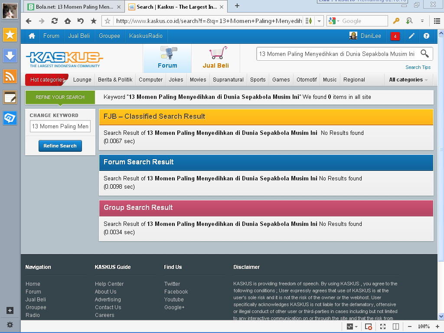The image size is (444, 333).
Task: Open the Sports category
Action: pos(258,80)
